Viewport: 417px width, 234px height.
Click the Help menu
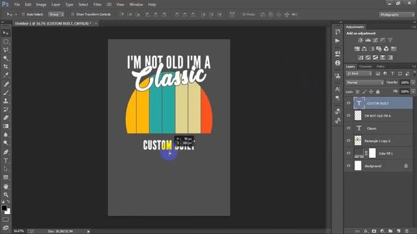[x=152, y=5]
